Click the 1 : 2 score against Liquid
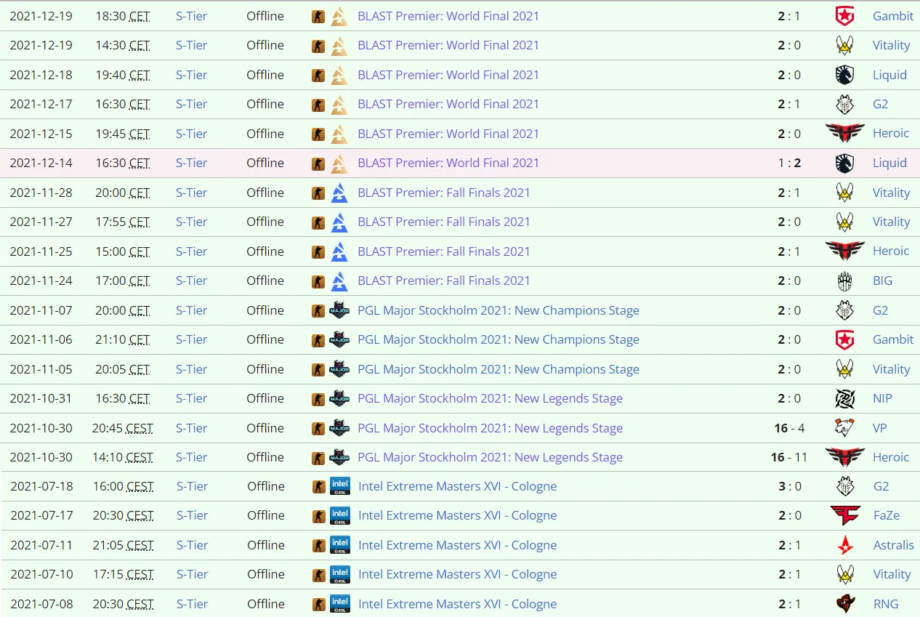The width and height of the screenshot is (920, 617). point(789,163)
